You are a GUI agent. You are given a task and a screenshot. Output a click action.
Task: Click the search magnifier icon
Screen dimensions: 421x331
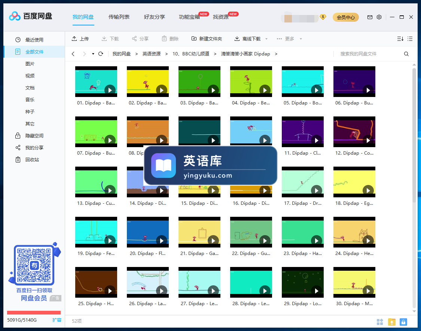406,54
